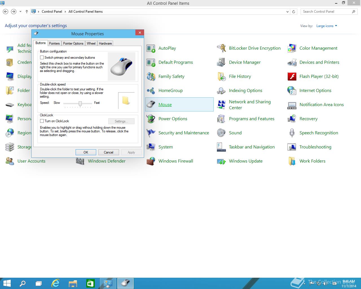Open Family Safety icon

(151, 76)
